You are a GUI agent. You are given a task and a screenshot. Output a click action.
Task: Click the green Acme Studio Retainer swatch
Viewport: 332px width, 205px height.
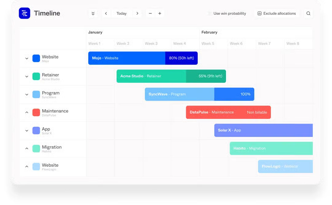tap(36, 76)
